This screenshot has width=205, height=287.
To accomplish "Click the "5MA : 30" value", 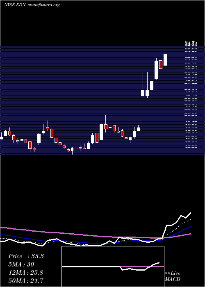I will (21, 264).
